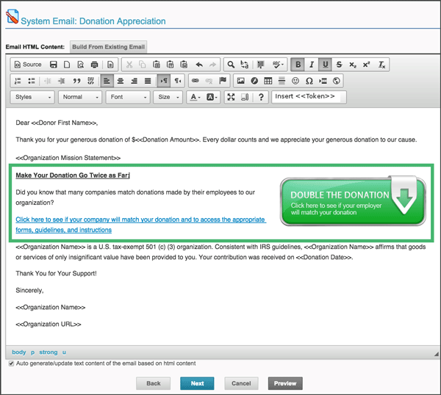Set text direction right to left
441x395 pixels.
[x=178, y=81]
